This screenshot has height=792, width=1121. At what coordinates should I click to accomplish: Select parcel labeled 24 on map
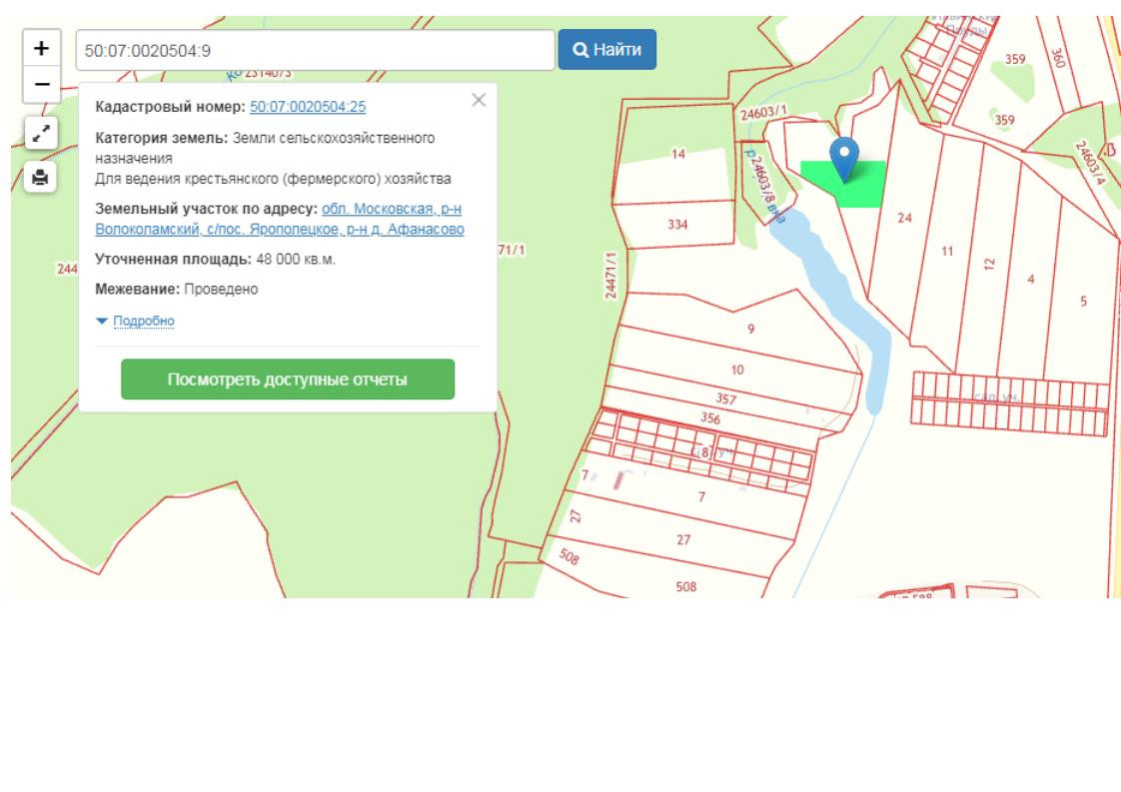click(x=904, y=218)
